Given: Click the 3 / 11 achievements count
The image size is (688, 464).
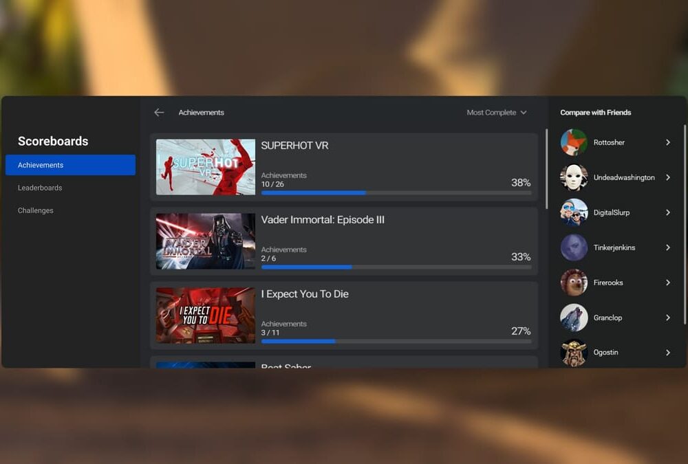Looking at the screenshot, I should pos(270,333).
